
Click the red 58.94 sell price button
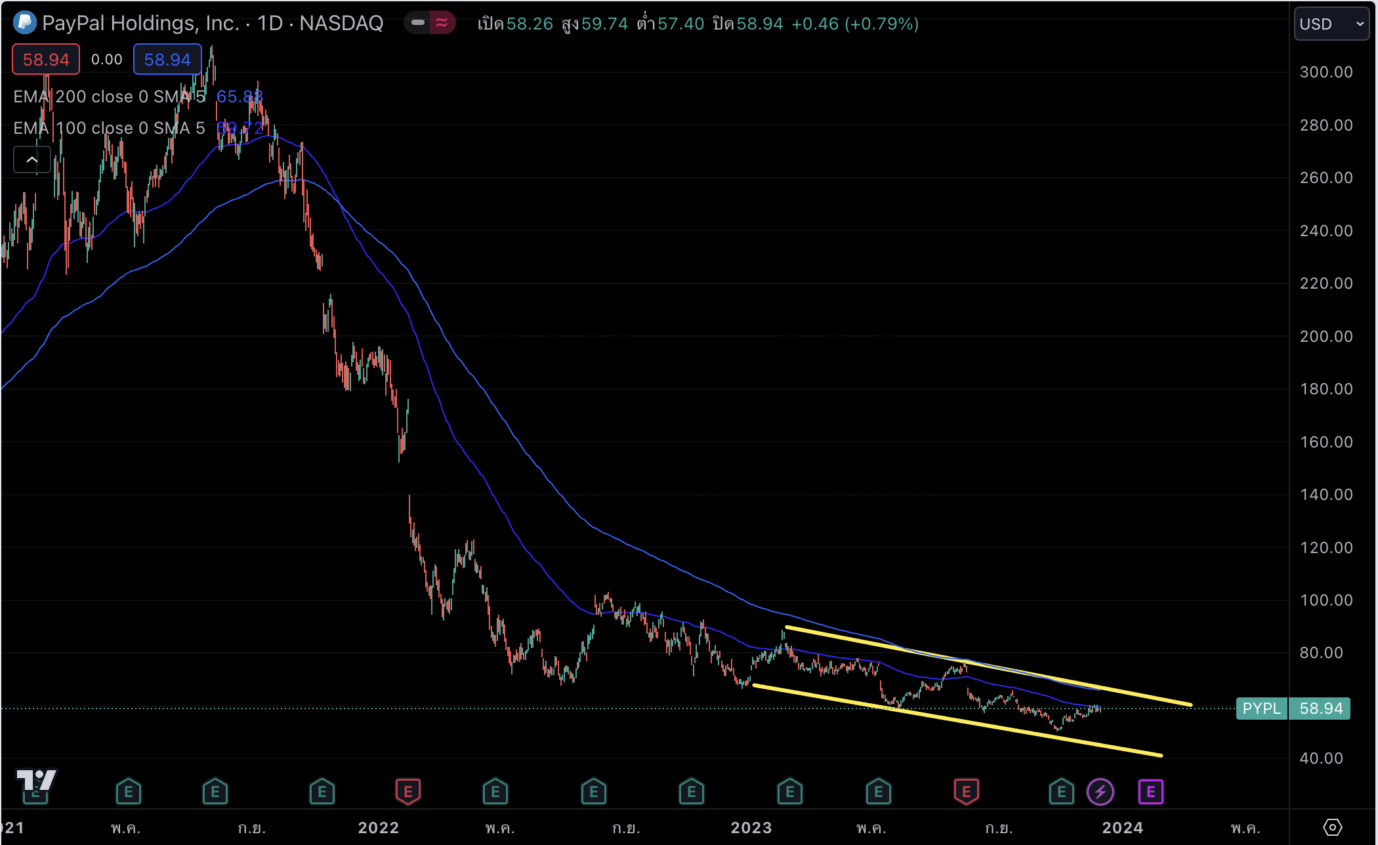tap(46, 60)
